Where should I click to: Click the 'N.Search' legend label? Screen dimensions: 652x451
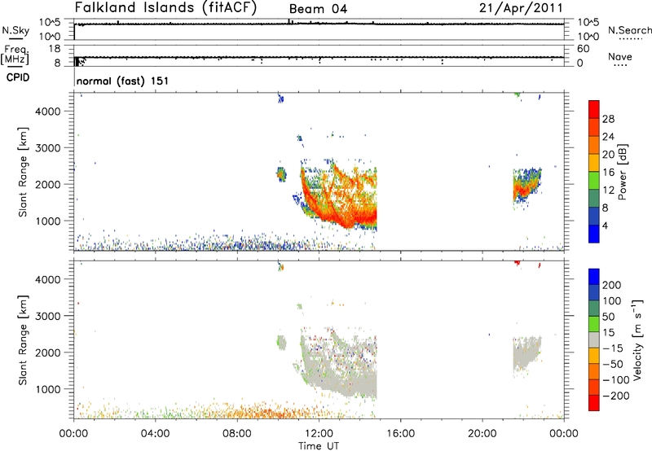pos(629,30)
